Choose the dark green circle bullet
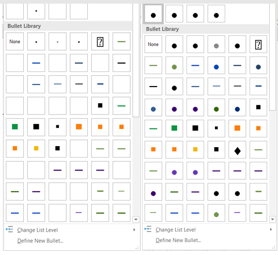 coord(217,107)
